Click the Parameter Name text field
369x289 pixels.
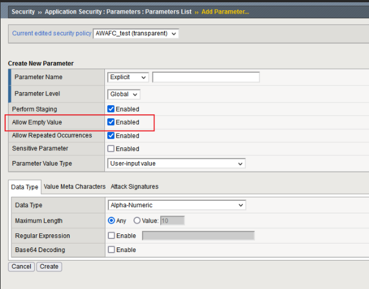coord(206,77)
